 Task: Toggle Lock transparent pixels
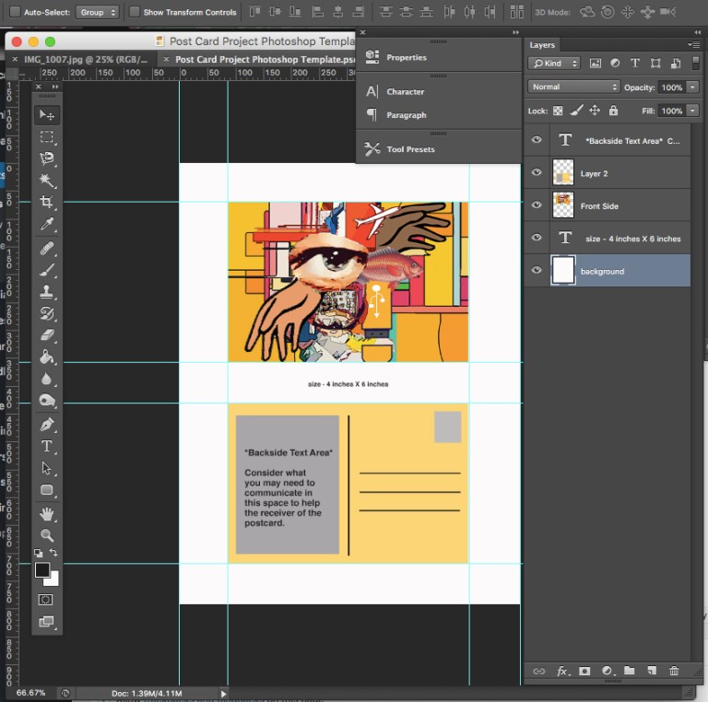(558, 111)
